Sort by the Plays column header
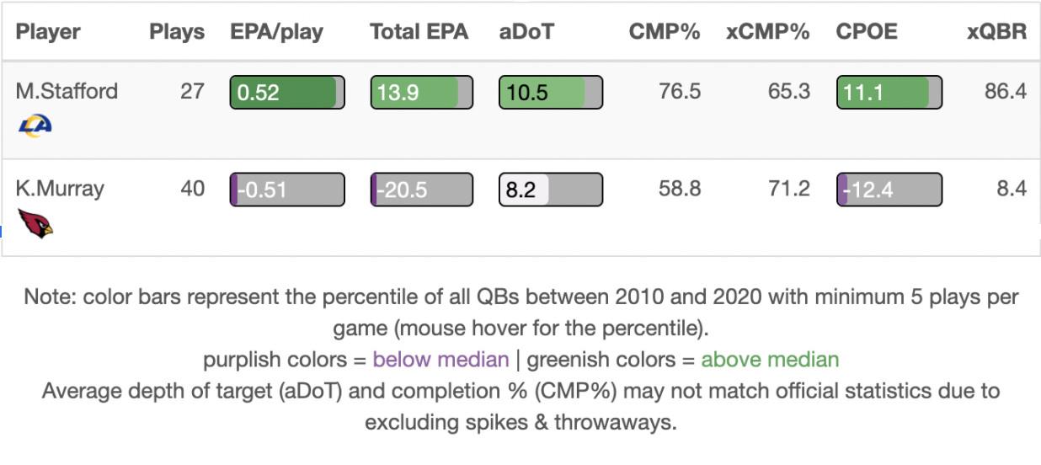Image resolution: width=1041 pixels, height=465 pixels. [x=177, y=32]
